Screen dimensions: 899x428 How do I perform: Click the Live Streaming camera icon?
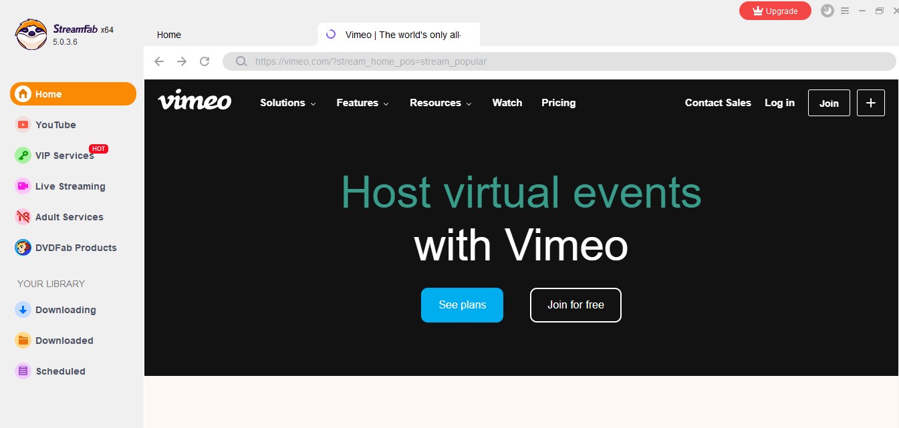pos(23,186)
